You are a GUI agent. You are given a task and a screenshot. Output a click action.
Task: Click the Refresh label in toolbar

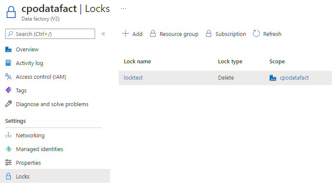tap(272, 34)
